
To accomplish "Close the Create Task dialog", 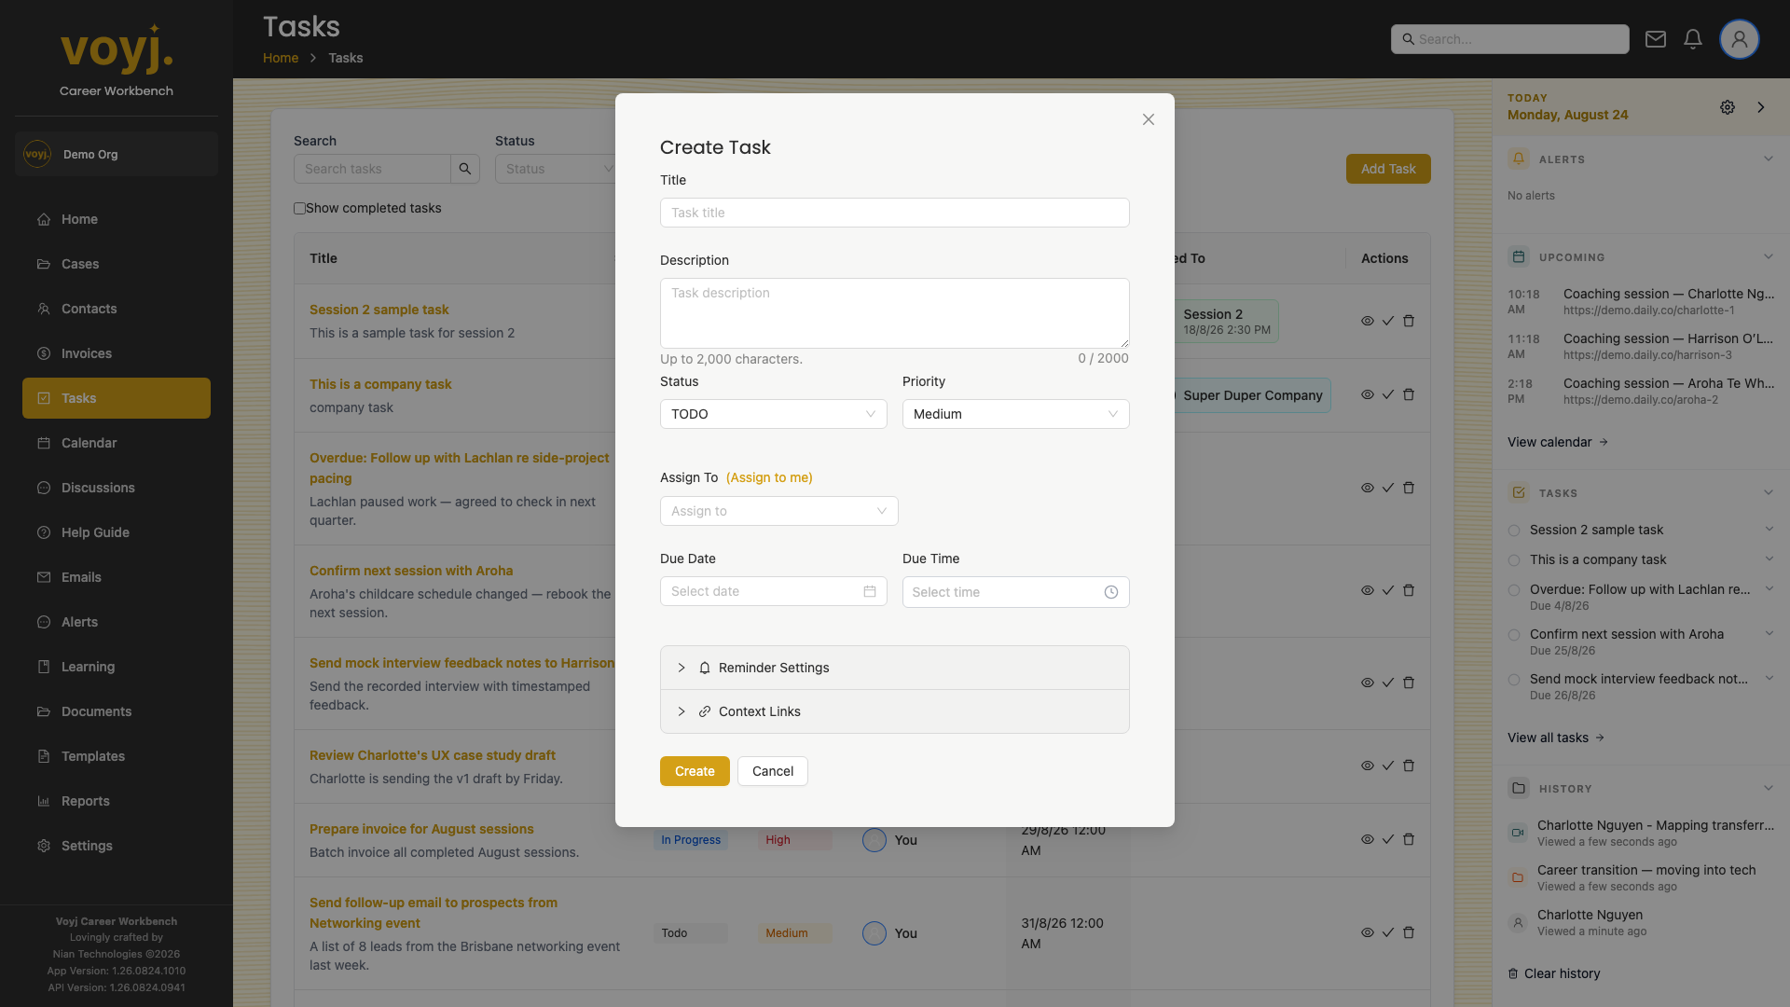I will [x=1149, y=119].
